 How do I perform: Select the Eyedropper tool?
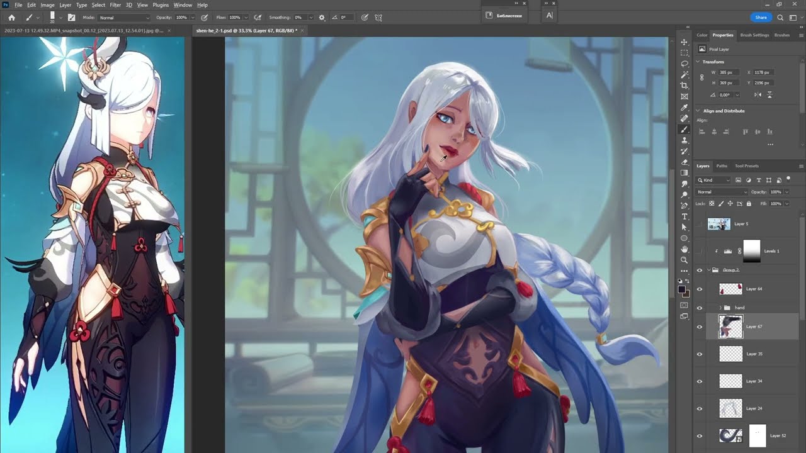[x=684, y=108]
